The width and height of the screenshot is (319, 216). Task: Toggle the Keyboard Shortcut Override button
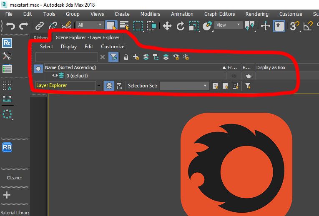pyautogui.click(x=279, y=26)
